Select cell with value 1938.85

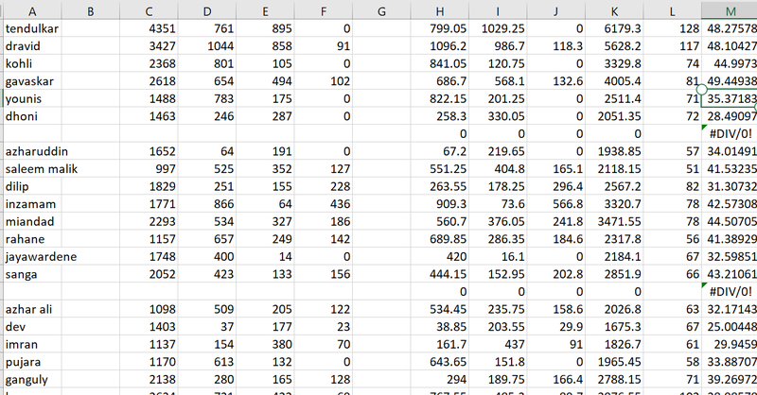tap(614, 151)
